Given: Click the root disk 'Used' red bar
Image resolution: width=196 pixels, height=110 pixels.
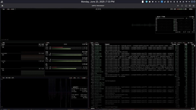Looking at the screenshot, I should [57, 47].
